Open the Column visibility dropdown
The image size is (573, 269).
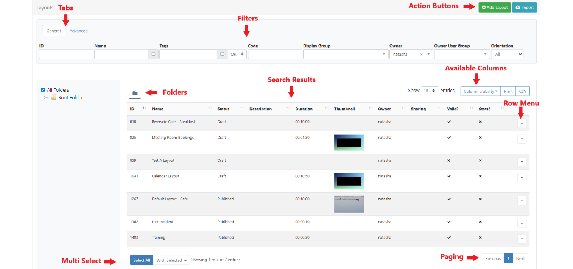click(480, 91)
